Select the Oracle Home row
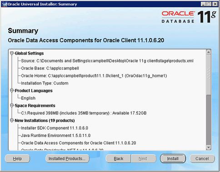This screenshot has height=172, width=220. click(94, 76)
